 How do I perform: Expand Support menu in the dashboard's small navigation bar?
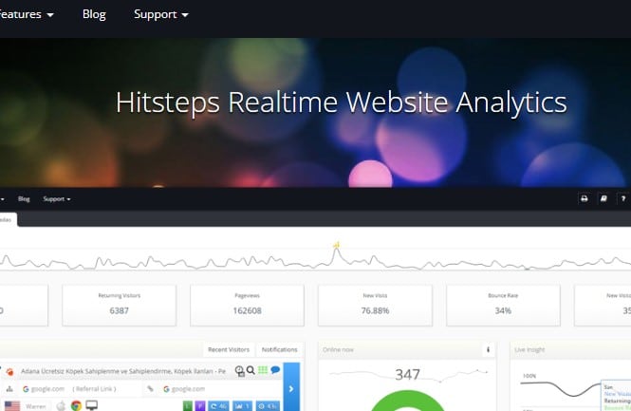57,199
